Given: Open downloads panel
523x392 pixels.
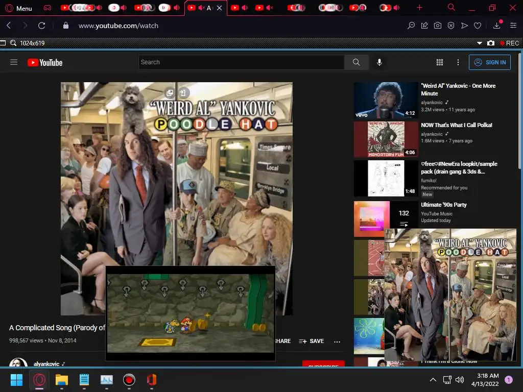Looking at the screenshot, I should [496, 26].
